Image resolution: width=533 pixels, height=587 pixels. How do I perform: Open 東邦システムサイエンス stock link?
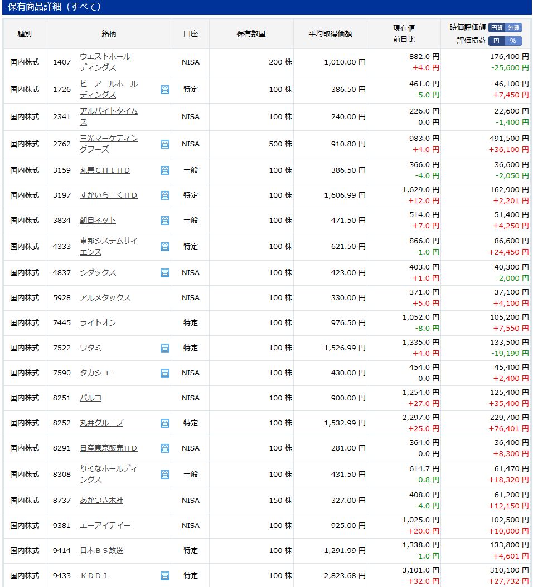(109, 247)
